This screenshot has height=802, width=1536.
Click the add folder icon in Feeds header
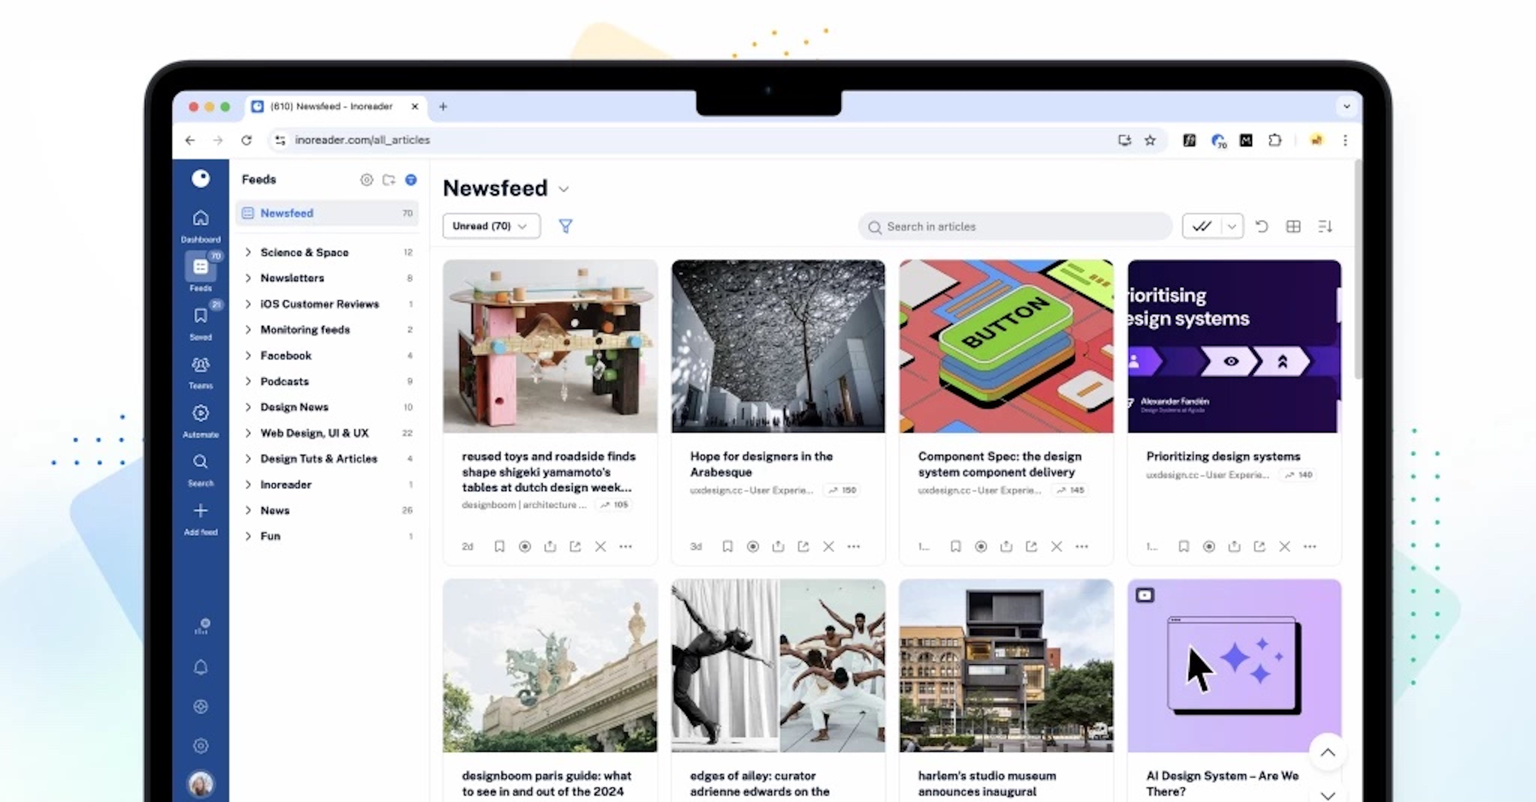pyautogui.click(x=389, y=179)
